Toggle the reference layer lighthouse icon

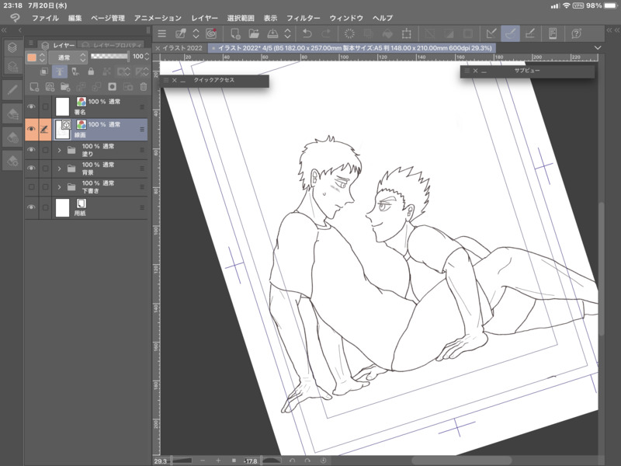(x=60, y=71)
